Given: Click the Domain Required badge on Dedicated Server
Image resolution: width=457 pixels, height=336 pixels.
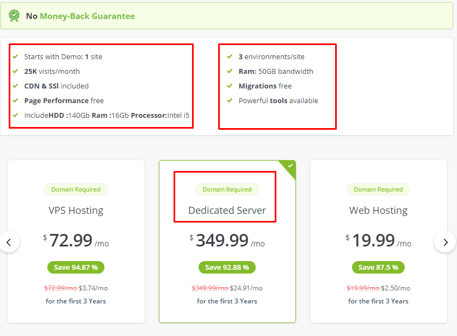Looking at the screenshot, I should 227,189.
